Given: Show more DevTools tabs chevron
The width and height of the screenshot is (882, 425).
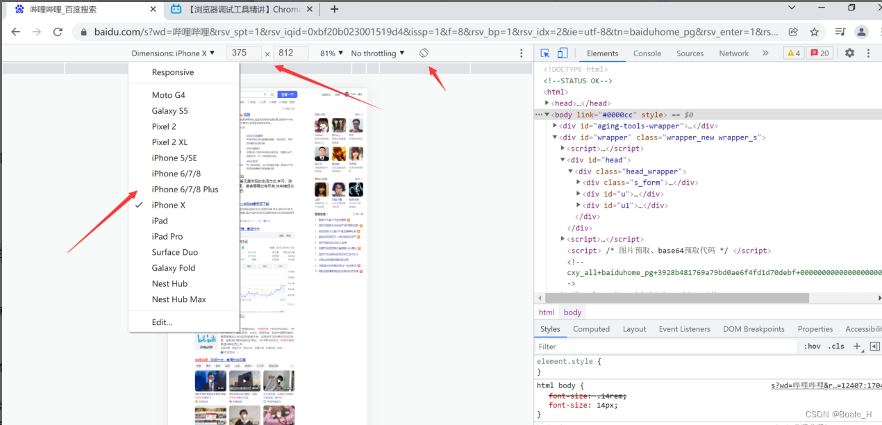Looking at the screenshot, I should [765, 53].
